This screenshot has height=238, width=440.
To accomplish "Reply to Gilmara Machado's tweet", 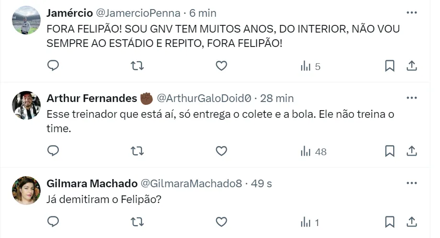I will click(53, 222).
